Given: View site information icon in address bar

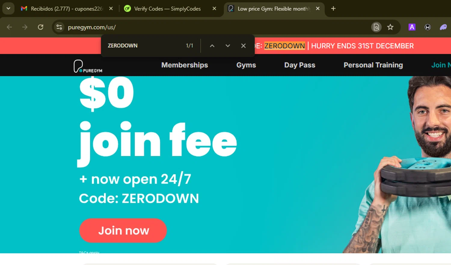Looking at the screenshot, I should point(59,27).
